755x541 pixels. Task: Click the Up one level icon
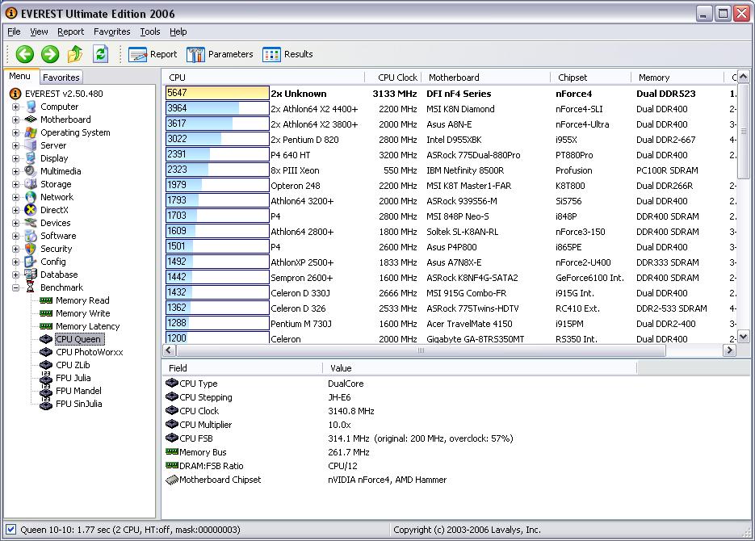[x=74, y=54]
